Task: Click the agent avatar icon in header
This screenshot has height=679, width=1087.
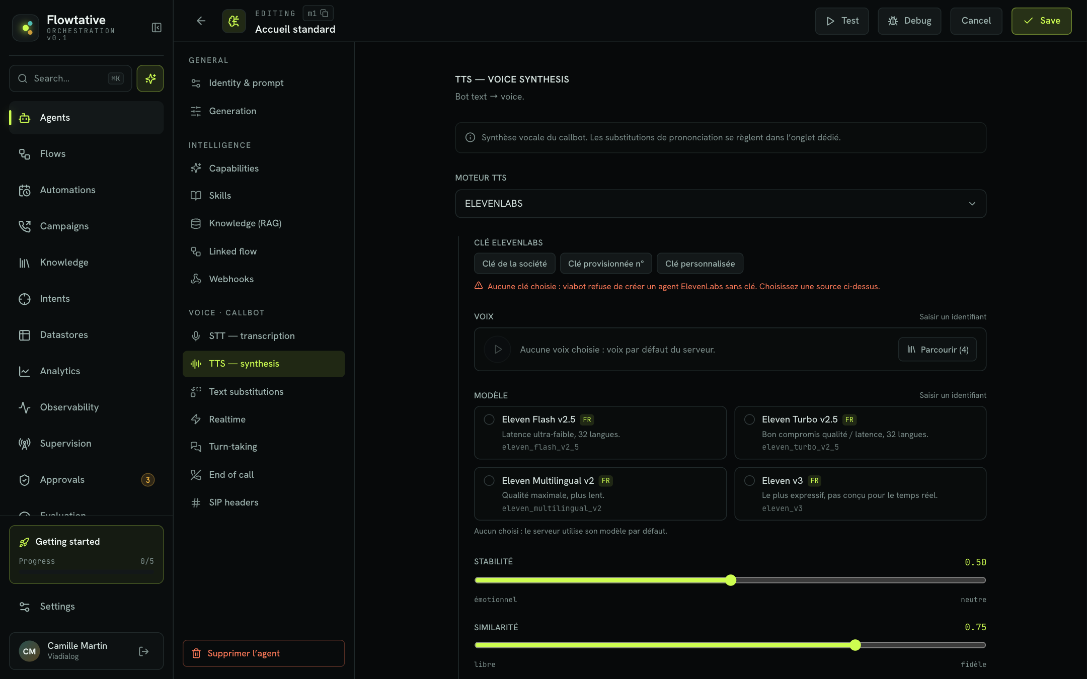Action: point(234,21)
